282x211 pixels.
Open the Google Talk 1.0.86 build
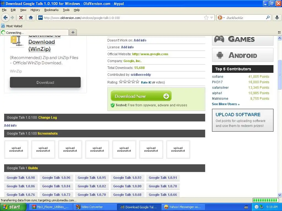coord(21,186)
